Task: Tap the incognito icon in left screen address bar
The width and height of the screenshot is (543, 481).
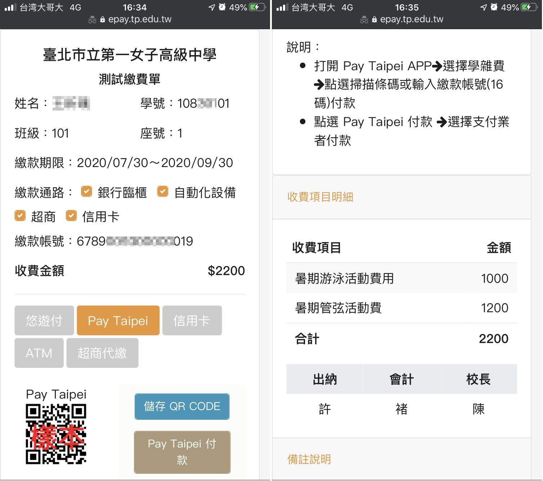Action: pos(93,20)
